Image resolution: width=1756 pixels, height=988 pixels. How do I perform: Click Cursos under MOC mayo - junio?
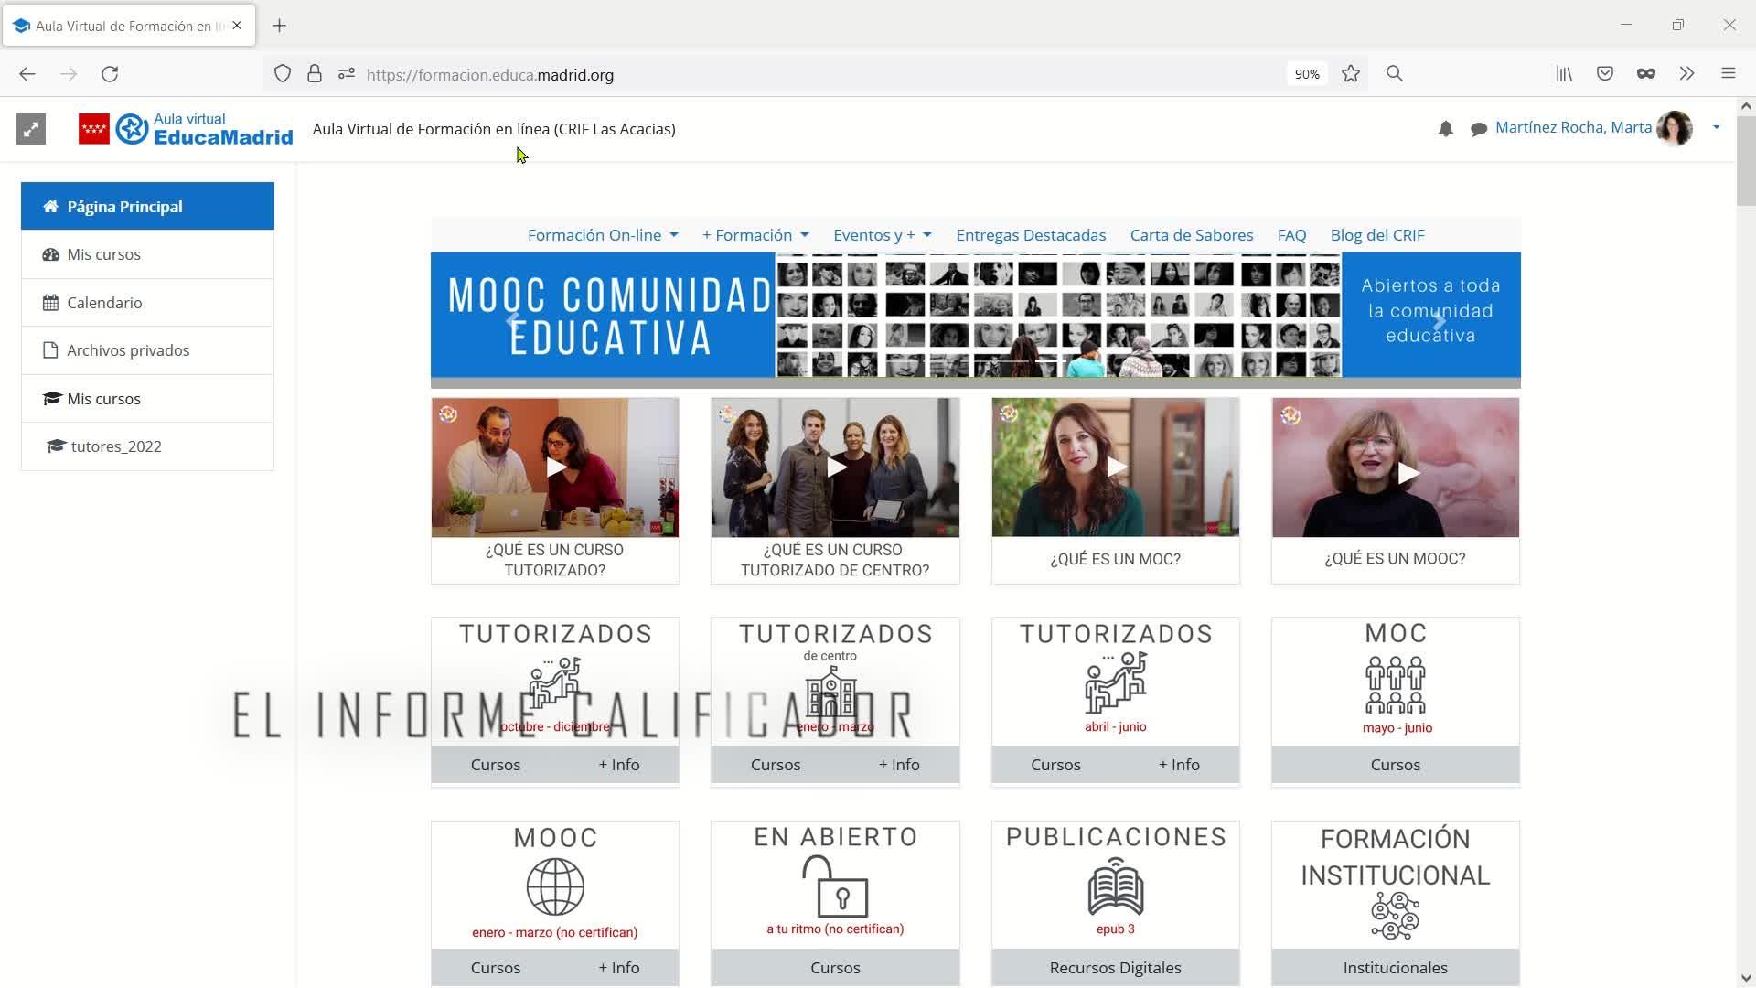(x=1395, y=765)
